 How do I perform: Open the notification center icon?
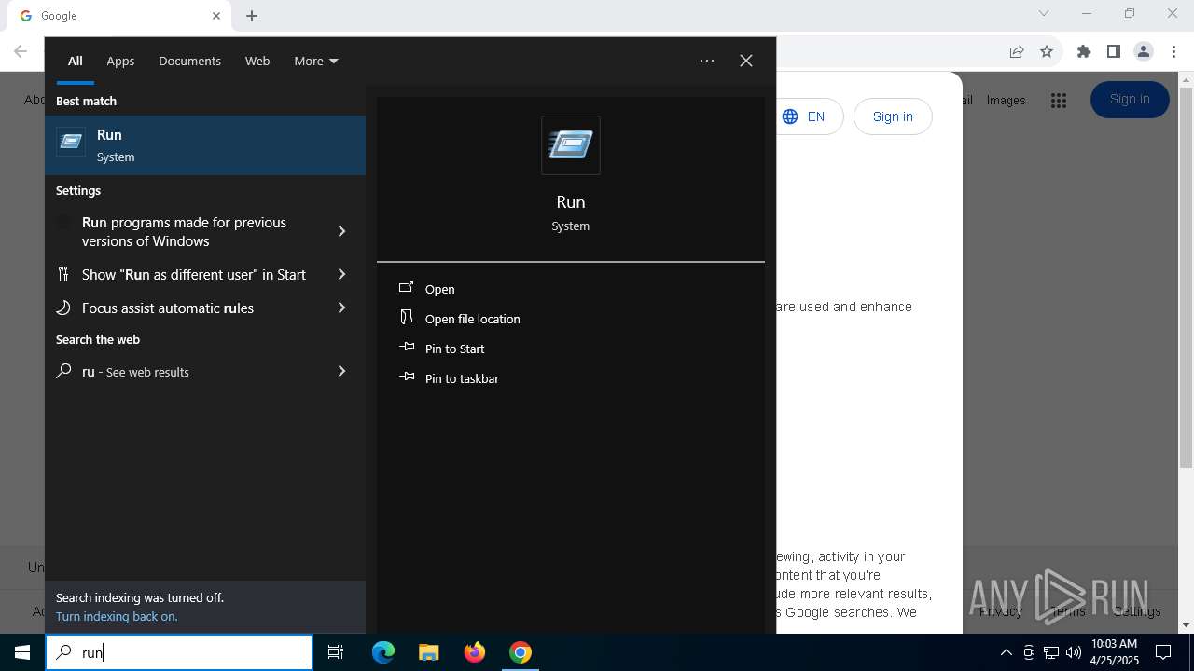click(1163, 652)
